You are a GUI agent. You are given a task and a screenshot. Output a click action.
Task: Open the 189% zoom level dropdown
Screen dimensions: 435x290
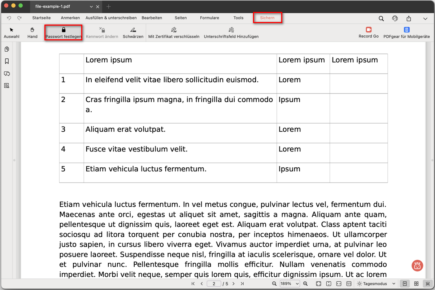point(290,284)
